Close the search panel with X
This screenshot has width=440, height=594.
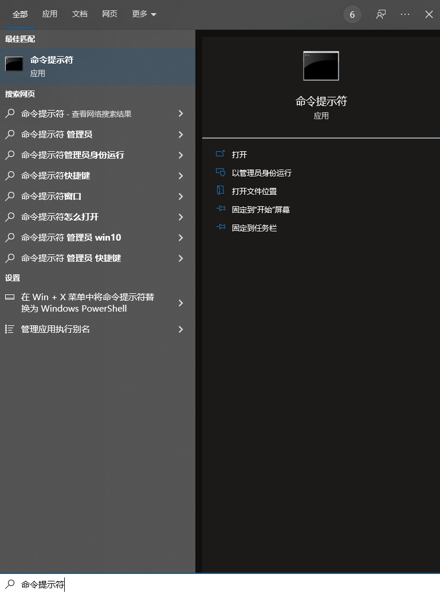(x=429, y=14)
